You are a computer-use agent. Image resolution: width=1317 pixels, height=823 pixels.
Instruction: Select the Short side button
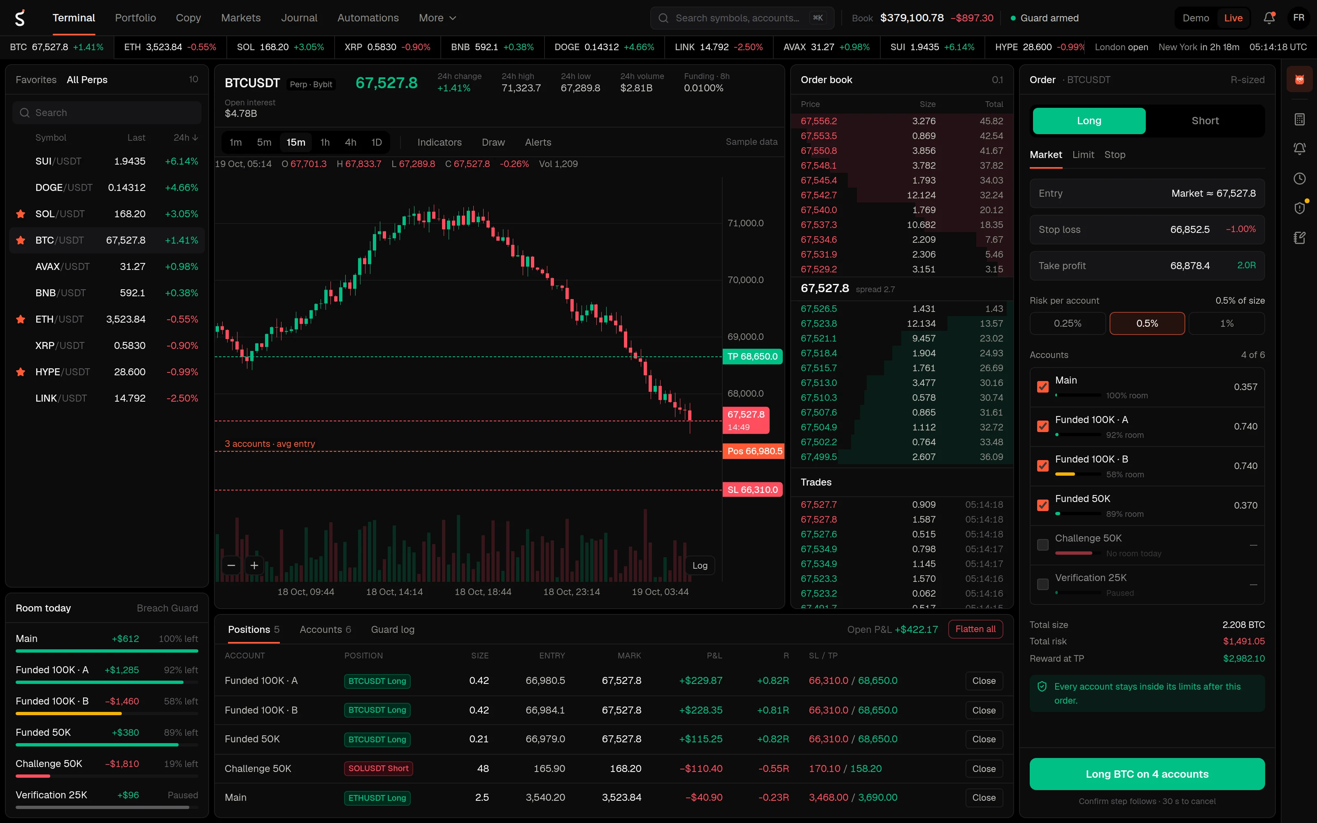pos(1205,121)
